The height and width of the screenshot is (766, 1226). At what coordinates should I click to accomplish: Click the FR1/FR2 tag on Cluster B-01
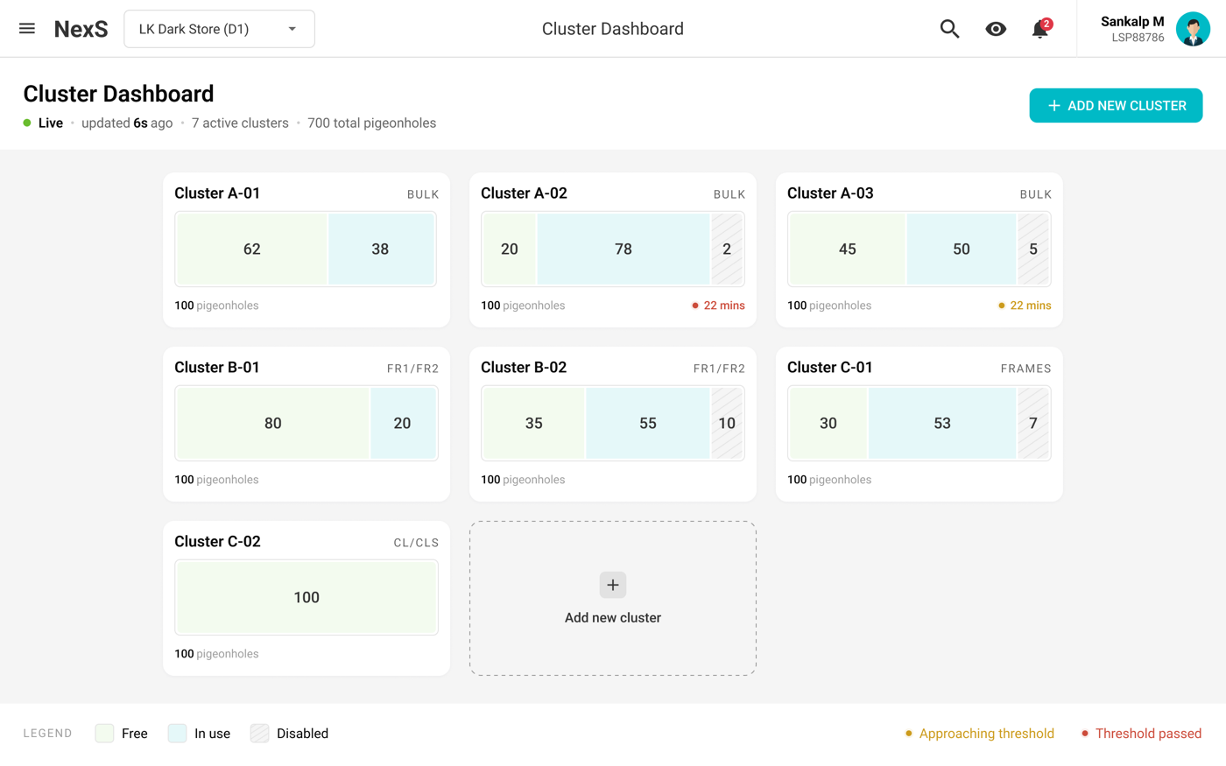coord(412,369)
